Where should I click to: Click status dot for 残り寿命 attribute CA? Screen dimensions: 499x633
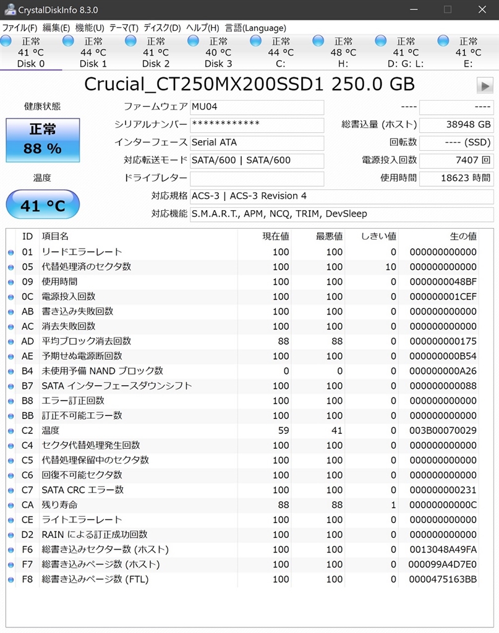[11, 505]
